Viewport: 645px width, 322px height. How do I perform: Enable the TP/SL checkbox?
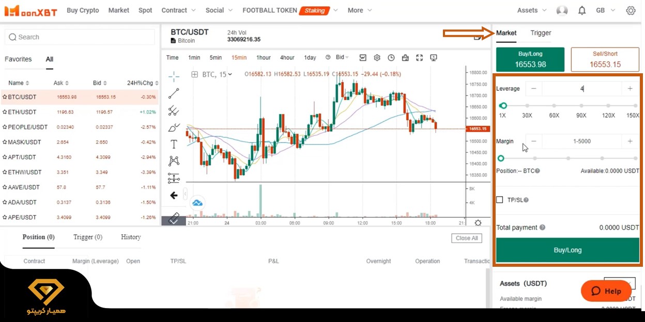(499, 200)
